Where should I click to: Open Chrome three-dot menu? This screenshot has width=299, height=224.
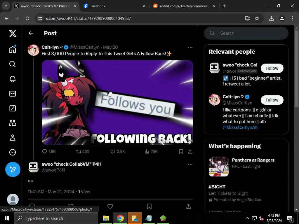293,18
